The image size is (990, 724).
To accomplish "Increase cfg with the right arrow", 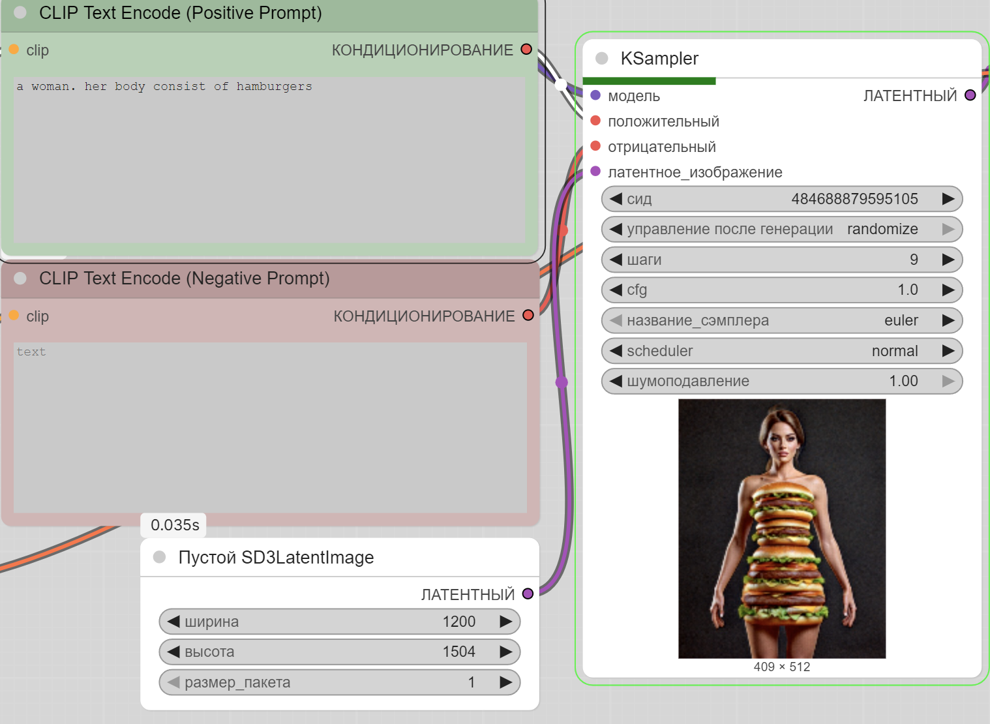I will pyautogui.click(x=948, y=290).
